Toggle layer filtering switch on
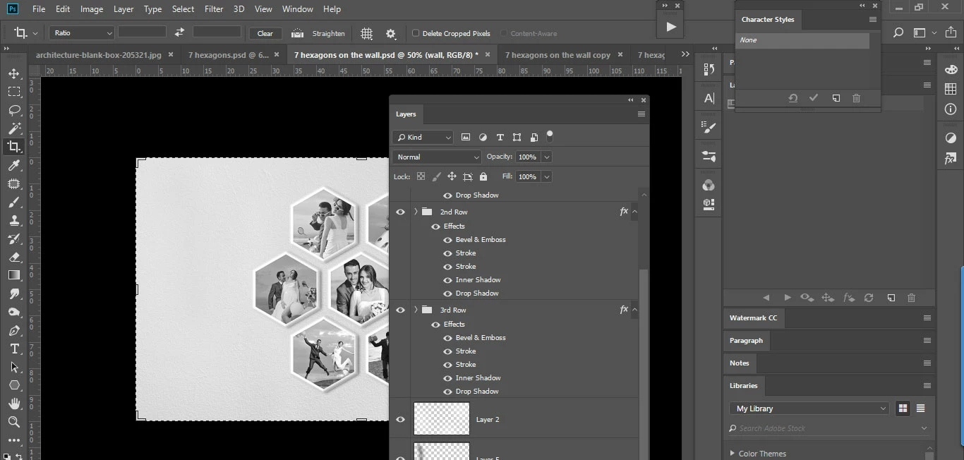The height and width of the screenshot is (460, 964). click(550, 135)
